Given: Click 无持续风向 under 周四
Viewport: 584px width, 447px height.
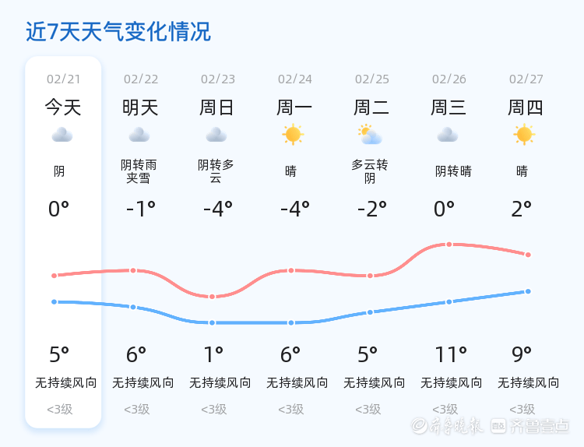Looking at the screenshot, I should click(x=529, y=382).
